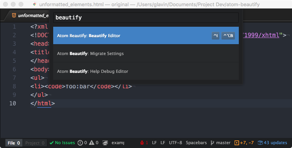The height and width of the screenshot is (148, 292).
Task: Click the error count circle icon
Action: (x=80, y=143)
